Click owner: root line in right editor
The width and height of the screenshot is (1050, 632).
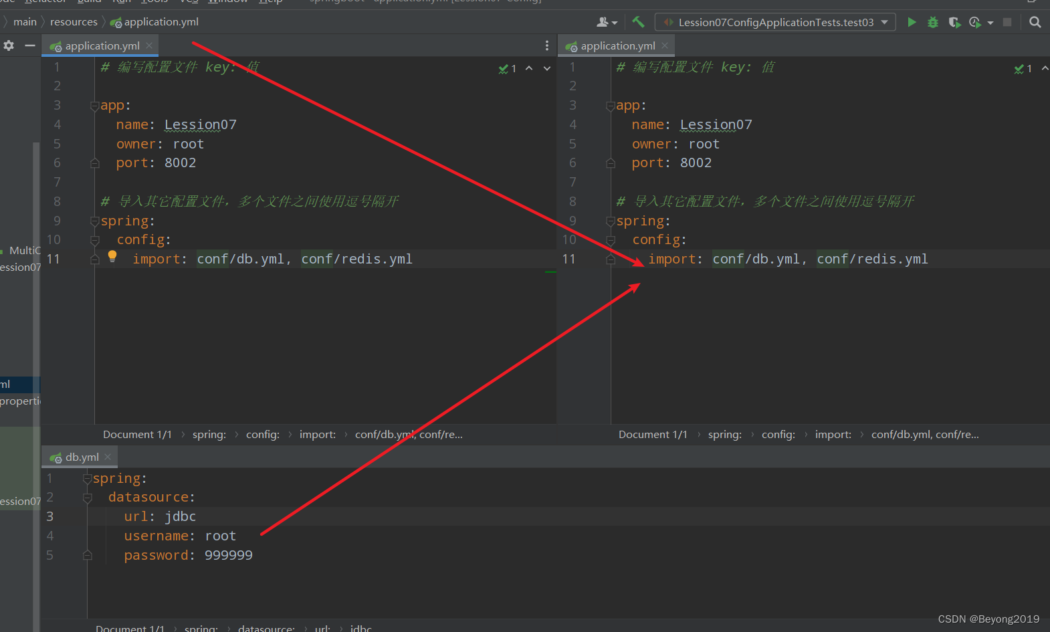(675, 144)
